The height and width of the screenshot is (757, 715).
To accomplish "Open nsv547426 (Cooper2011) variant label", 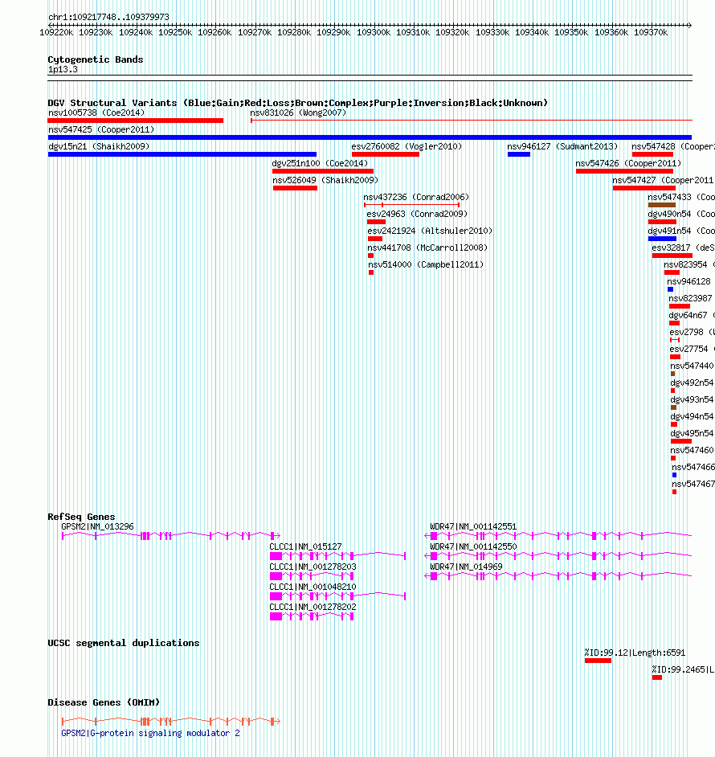I will (x=628, y=163).
